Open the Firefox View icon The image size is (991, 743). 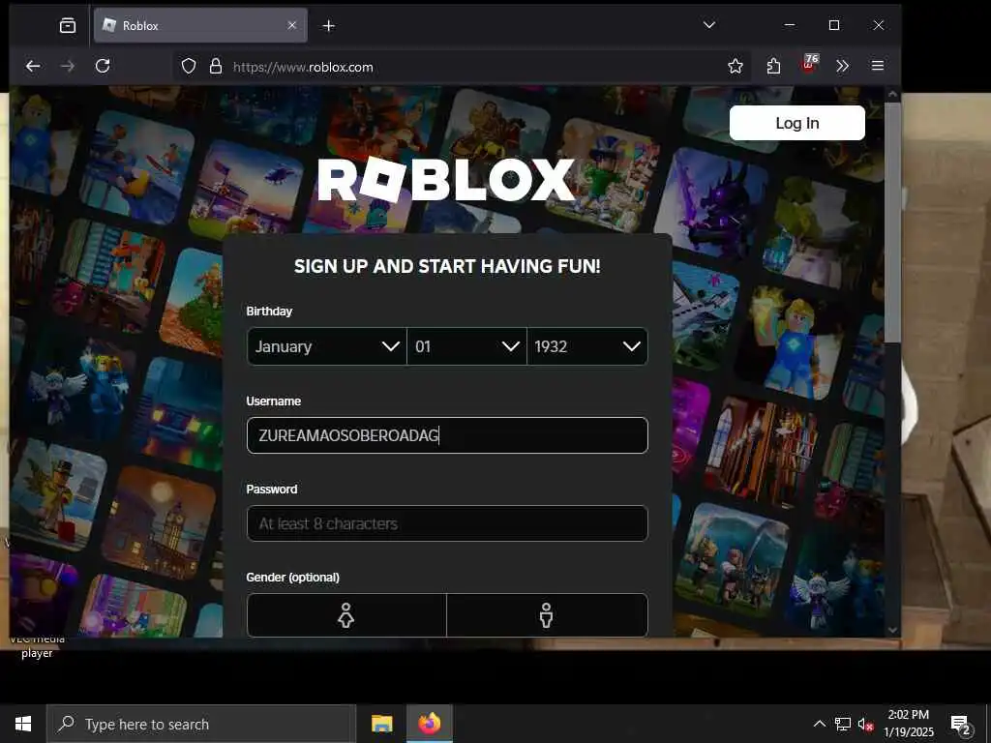[68, 25]
